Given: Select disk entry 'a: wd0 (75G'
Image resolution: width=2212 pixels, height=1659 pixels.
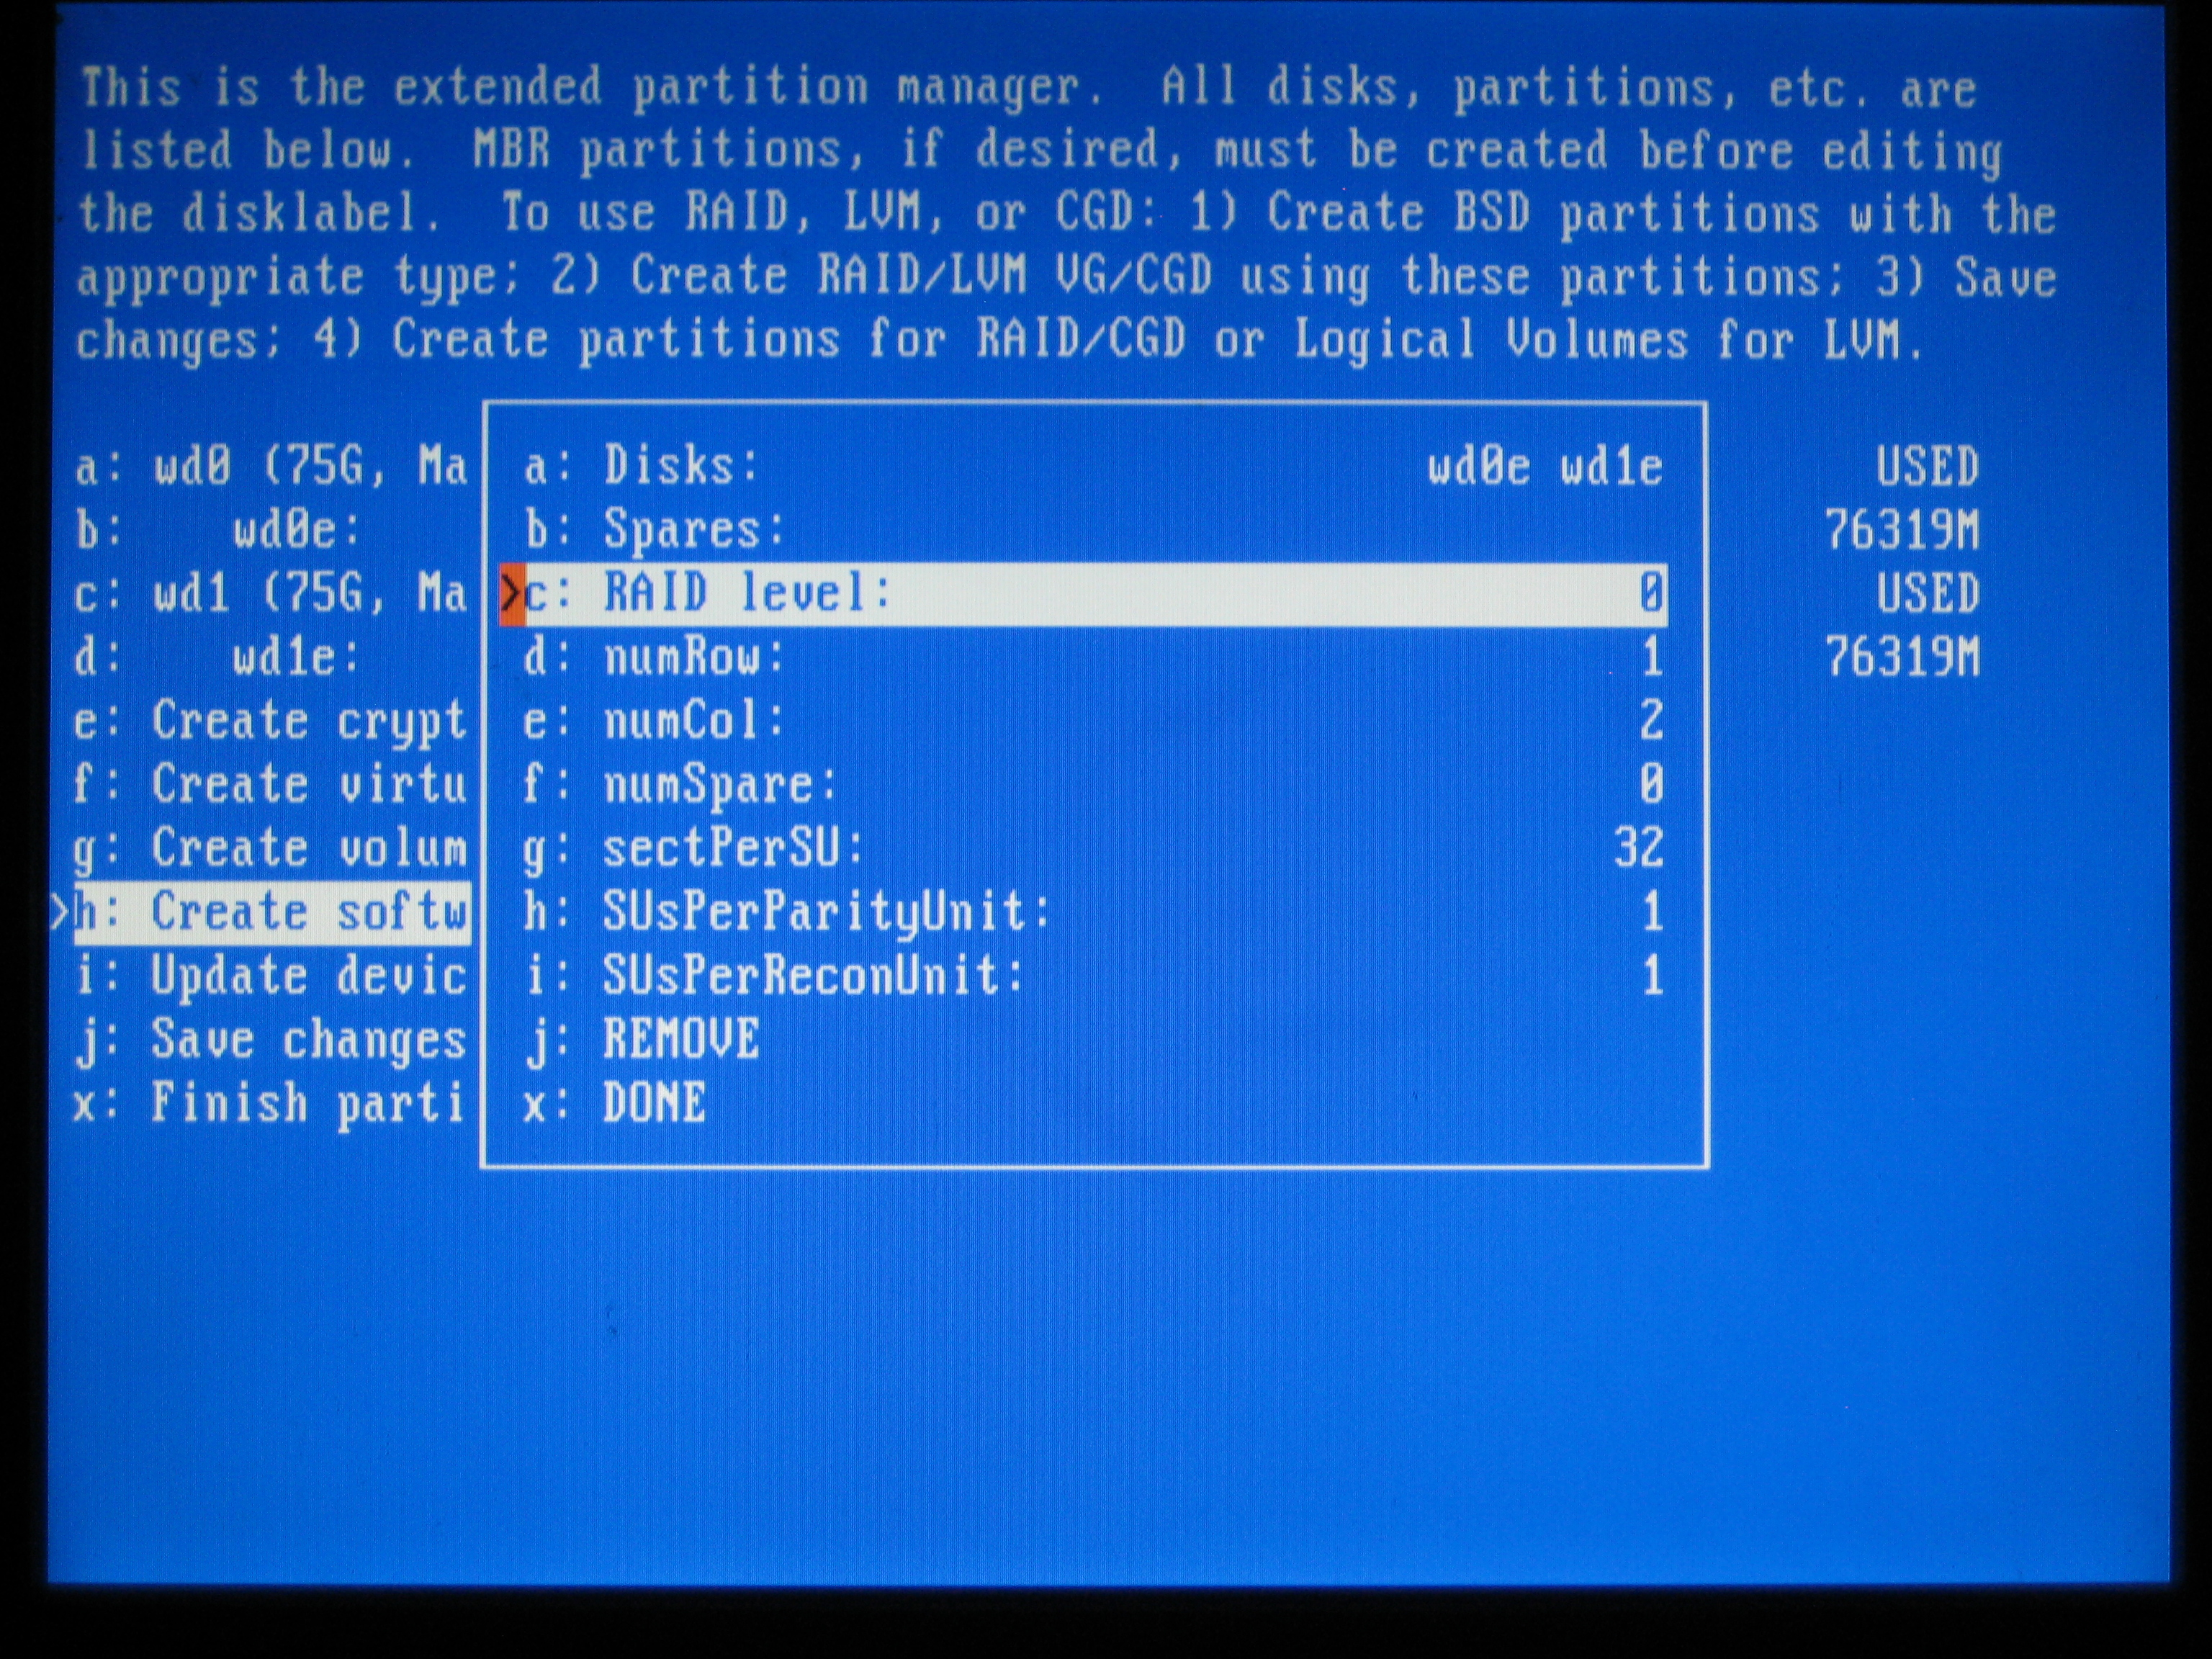Looking at the screenshot, I should pos(271,467).
